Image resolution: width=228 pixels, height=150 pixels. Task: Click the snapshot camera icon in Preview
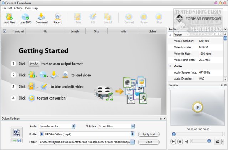218,141
